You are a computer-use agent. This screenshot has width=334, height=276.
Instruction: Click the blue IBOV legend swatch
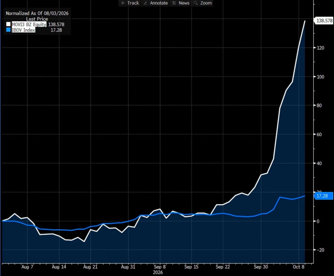[x=8, y=30]
